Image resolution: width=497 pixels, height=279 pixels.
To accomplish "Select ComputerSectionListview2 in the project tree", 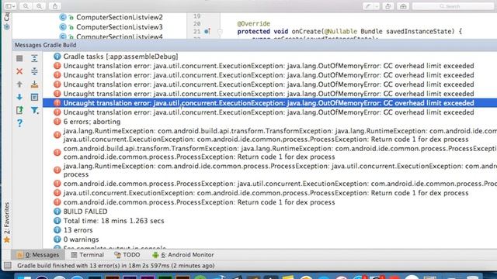I will [119, 17].
